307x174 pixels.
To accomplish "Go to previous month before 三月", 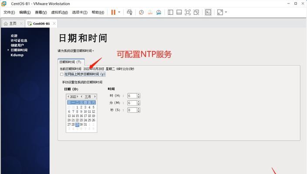I will [81, 97].
